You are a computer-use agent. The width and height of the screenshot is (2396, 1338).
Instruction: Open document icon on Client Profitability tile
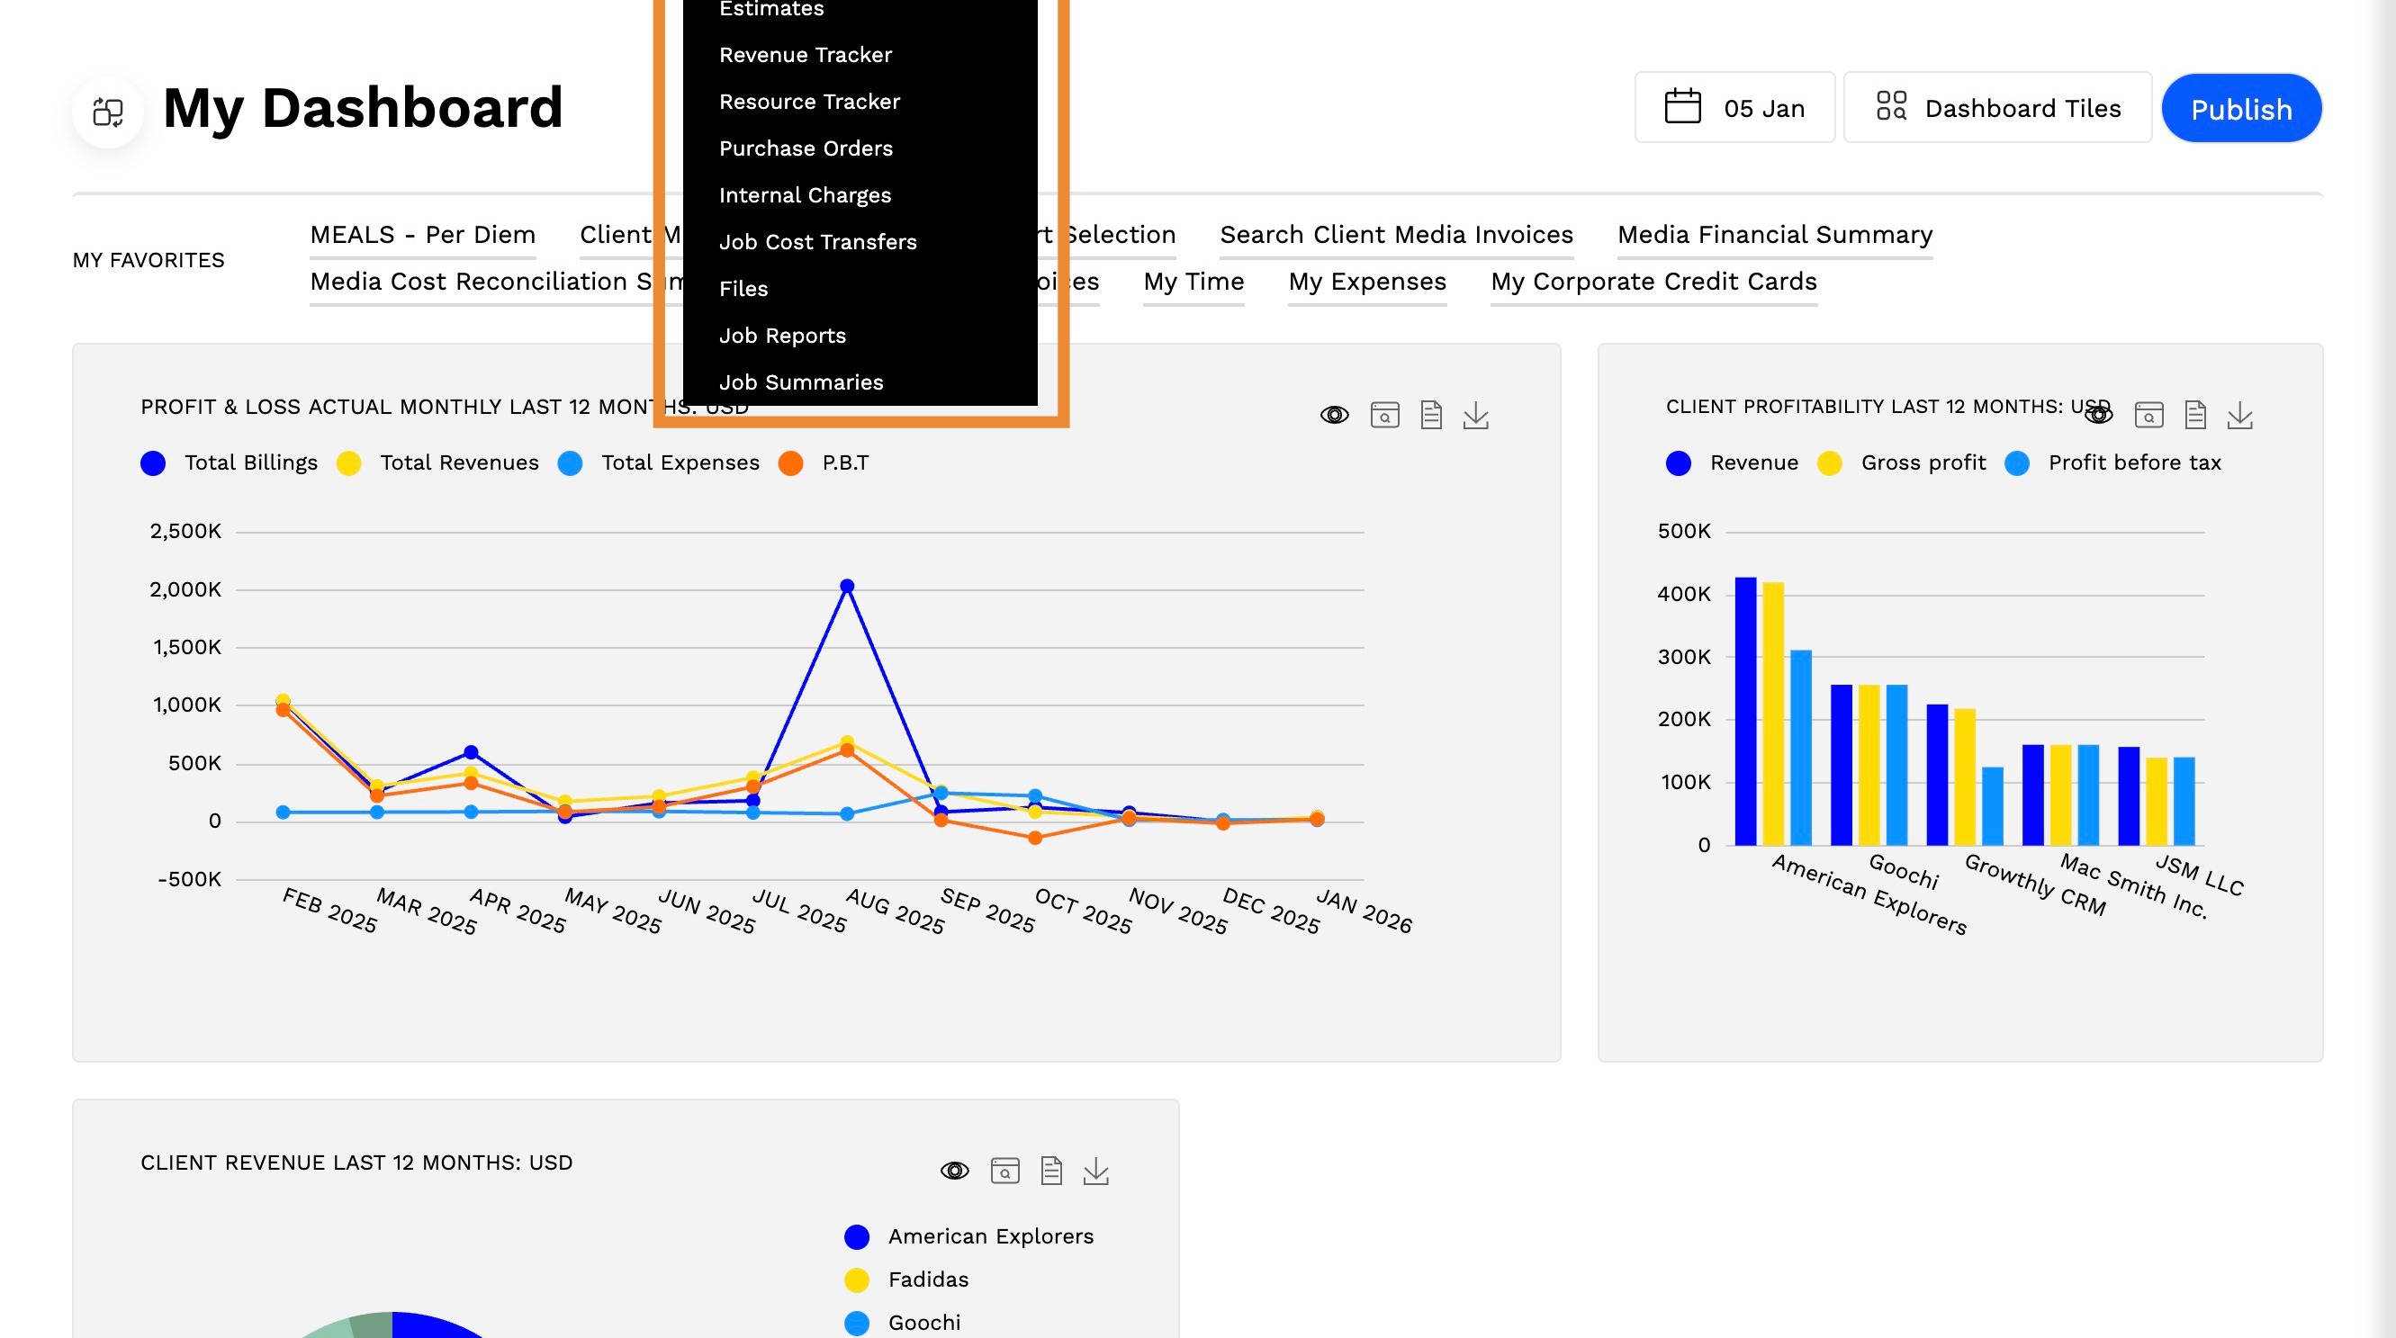pos(2194,416)
